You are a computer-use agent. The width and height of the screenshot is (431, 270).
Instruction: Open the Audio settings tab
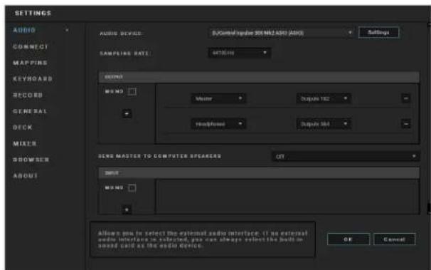24,30
